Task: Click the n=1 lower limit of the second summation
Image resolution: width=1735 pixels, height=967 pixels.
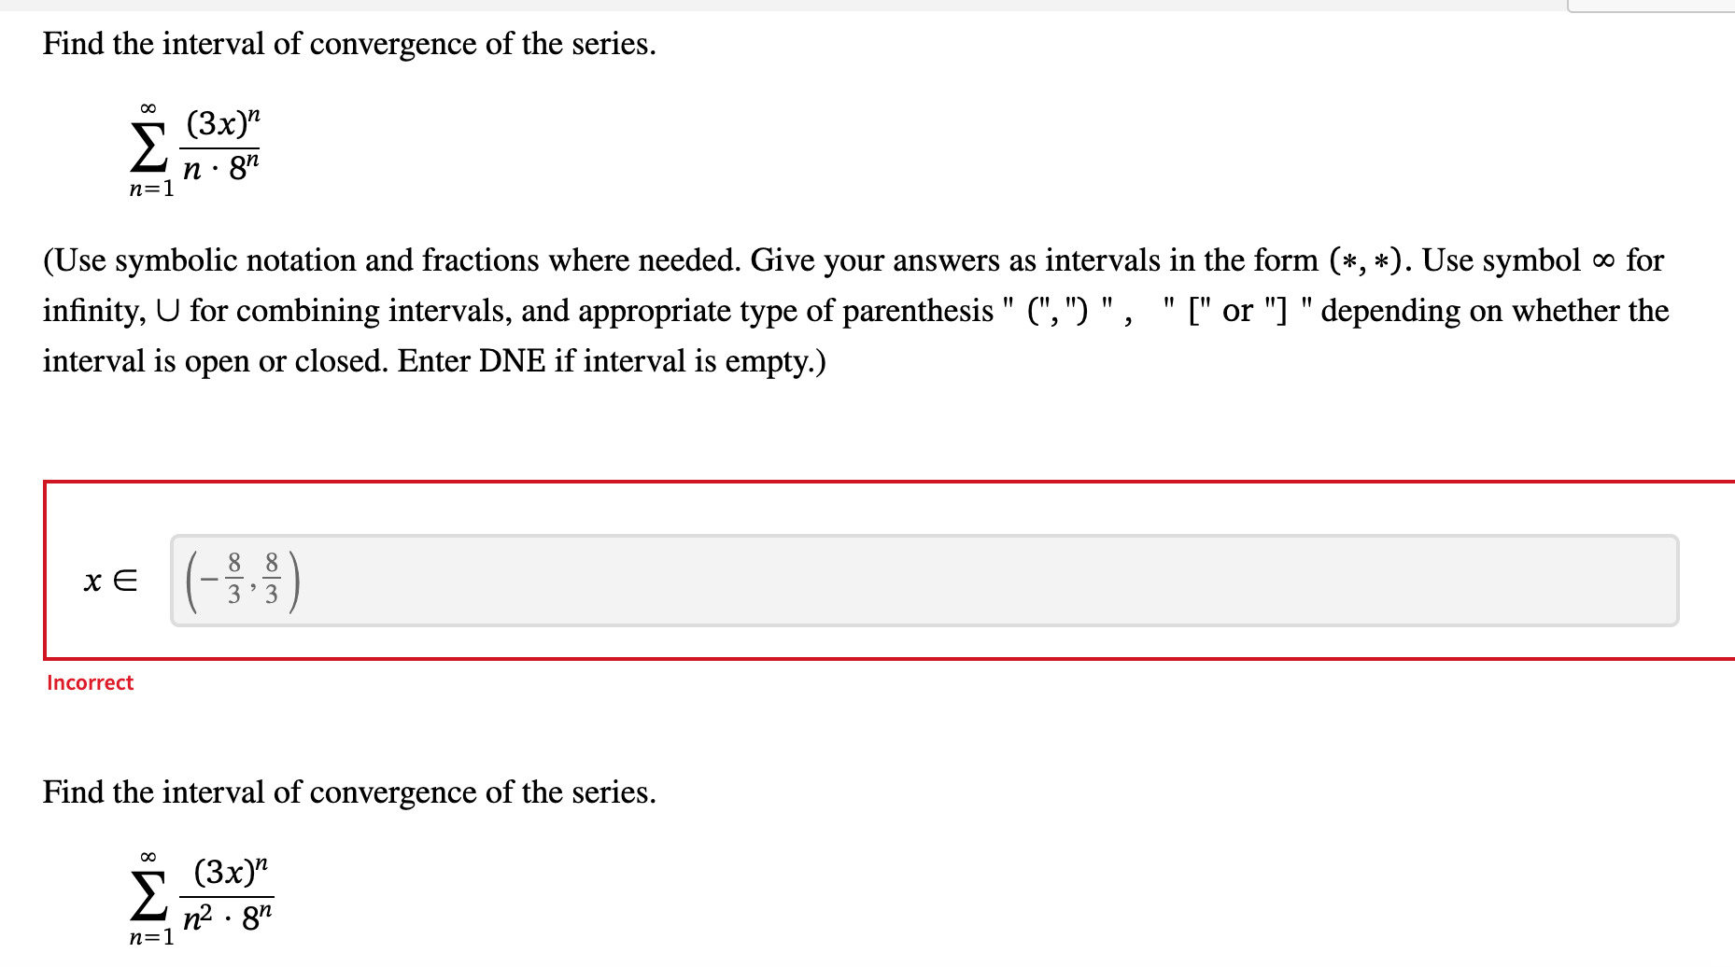Action: click(x=150, y=937)
